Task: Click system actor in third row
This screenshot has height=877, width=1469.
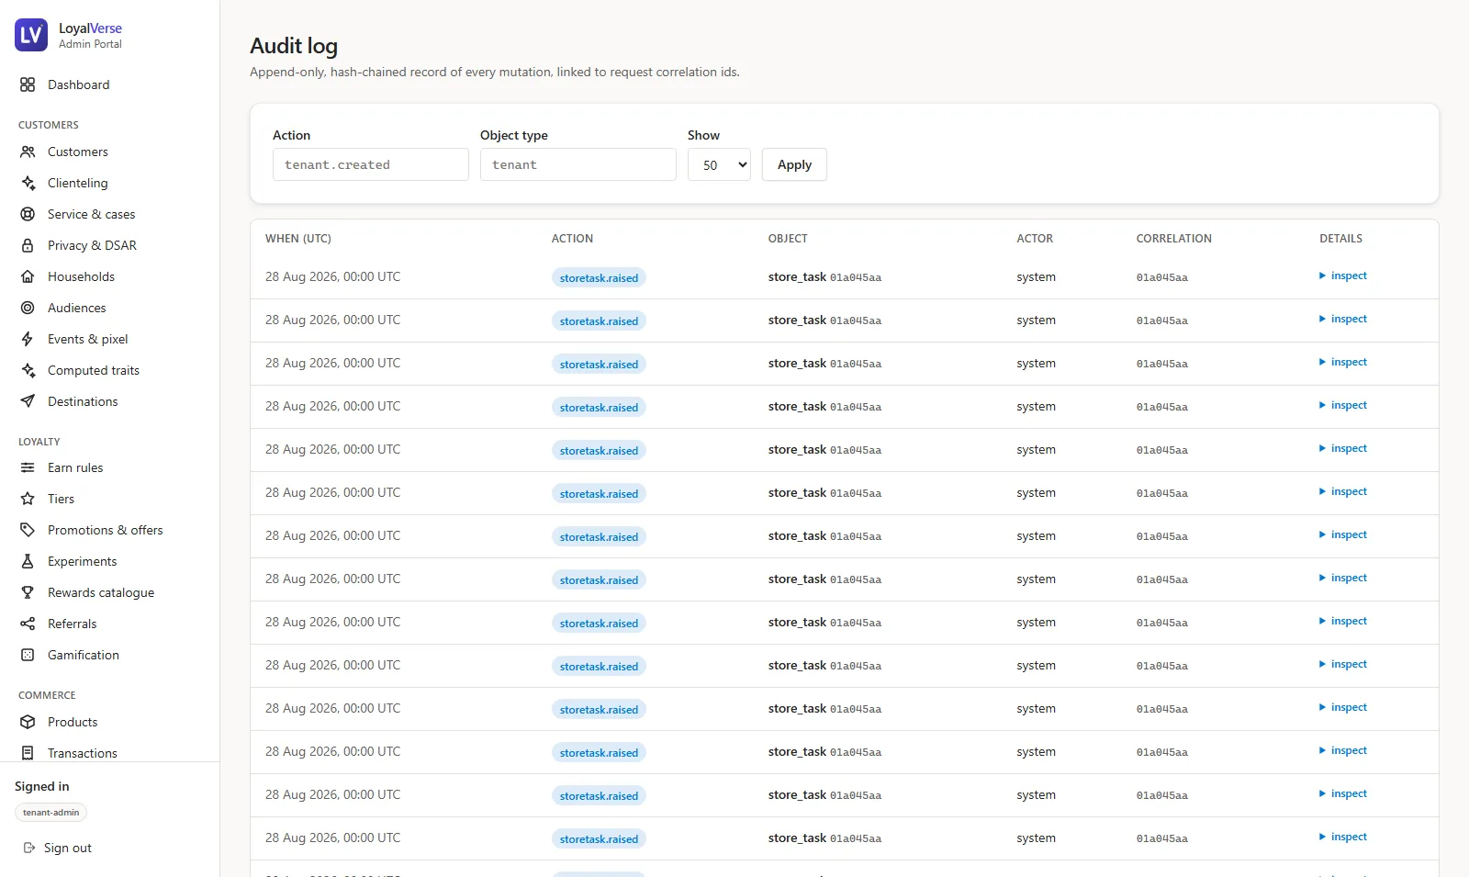Action: click(x=1036, y=364)
